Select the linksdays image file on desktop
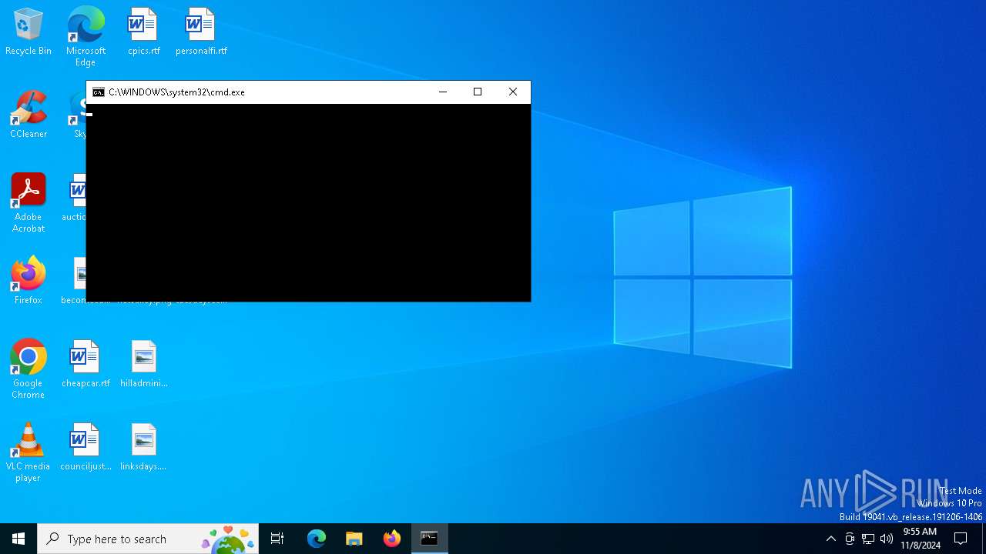The width and height of the screenshot is (986, 554). [x=143, y=447]
